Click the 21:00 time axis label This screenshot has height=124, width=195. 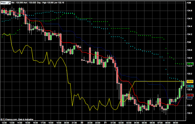74,123
